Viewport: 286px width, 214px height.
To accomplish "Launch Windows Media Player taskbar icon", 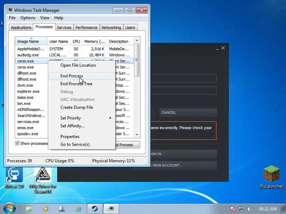I will pos(45,209).
